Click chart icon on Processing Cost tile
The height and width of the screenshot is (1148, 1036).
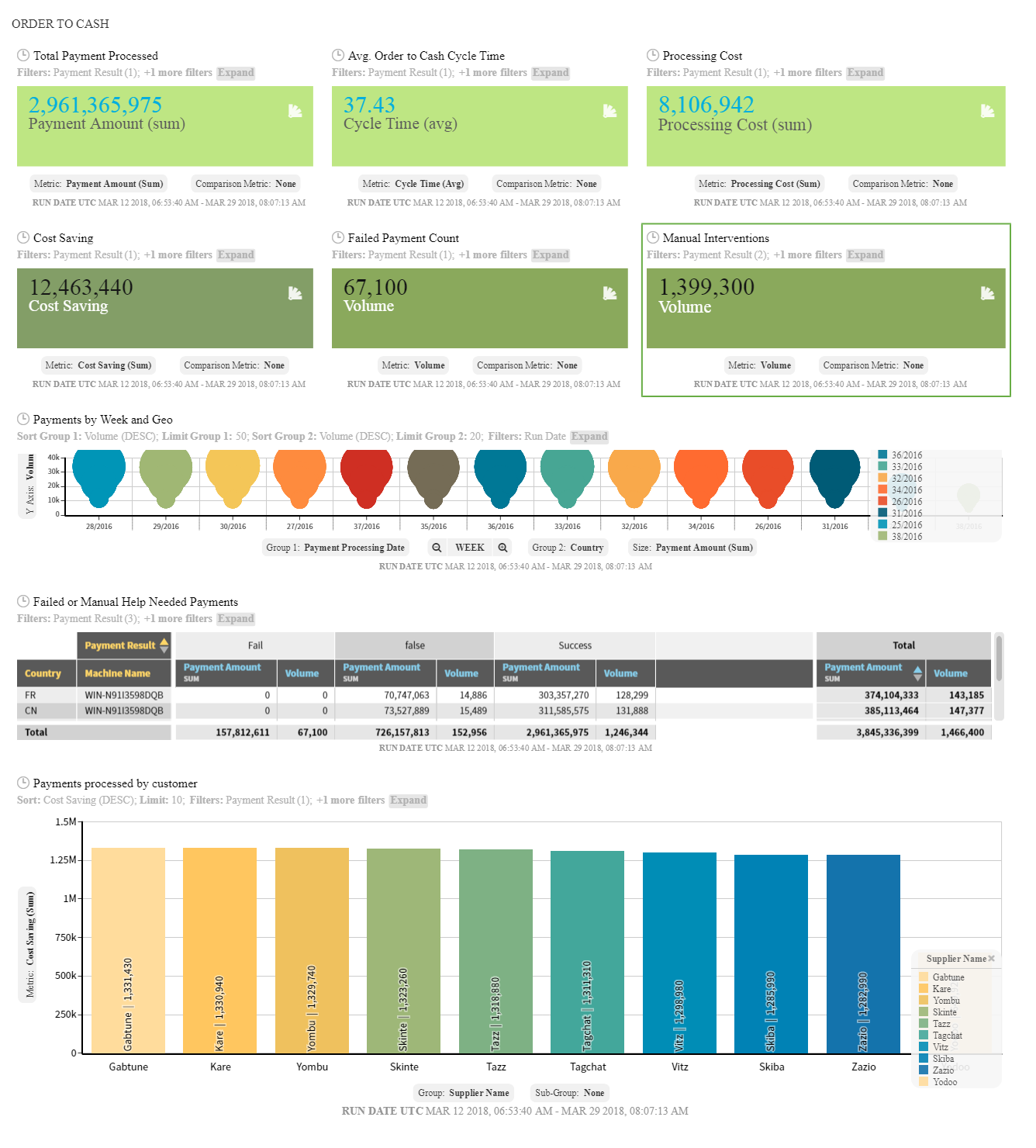[x=988, y=111]
